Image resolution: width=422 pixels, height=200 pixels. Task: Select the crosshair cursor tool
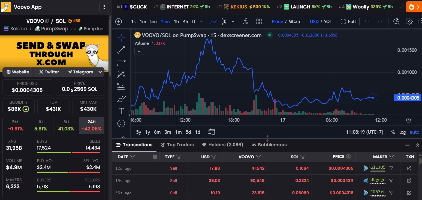(121, 38)
